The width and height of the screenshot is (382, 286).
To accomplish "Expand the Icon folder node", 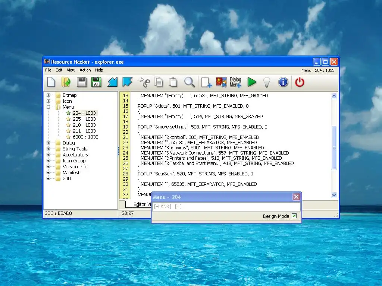I will (x=48, y=101).
